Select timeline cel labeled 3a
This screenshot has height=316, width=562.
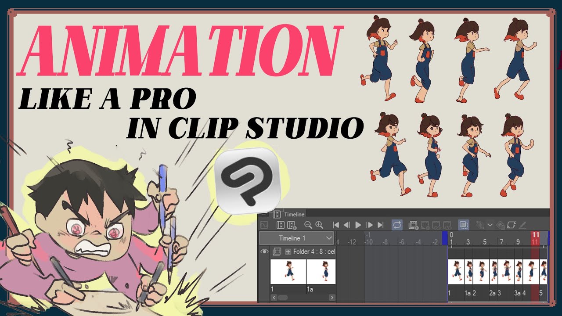pyautogui.click(x=519, y=272)
